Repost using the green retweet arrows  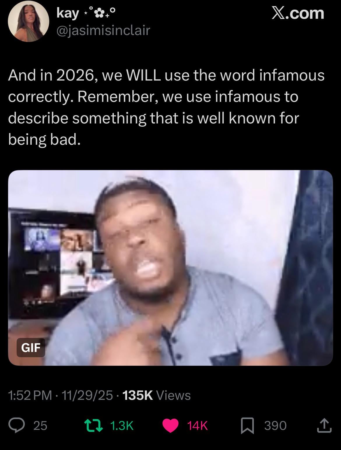coord(94,425)
